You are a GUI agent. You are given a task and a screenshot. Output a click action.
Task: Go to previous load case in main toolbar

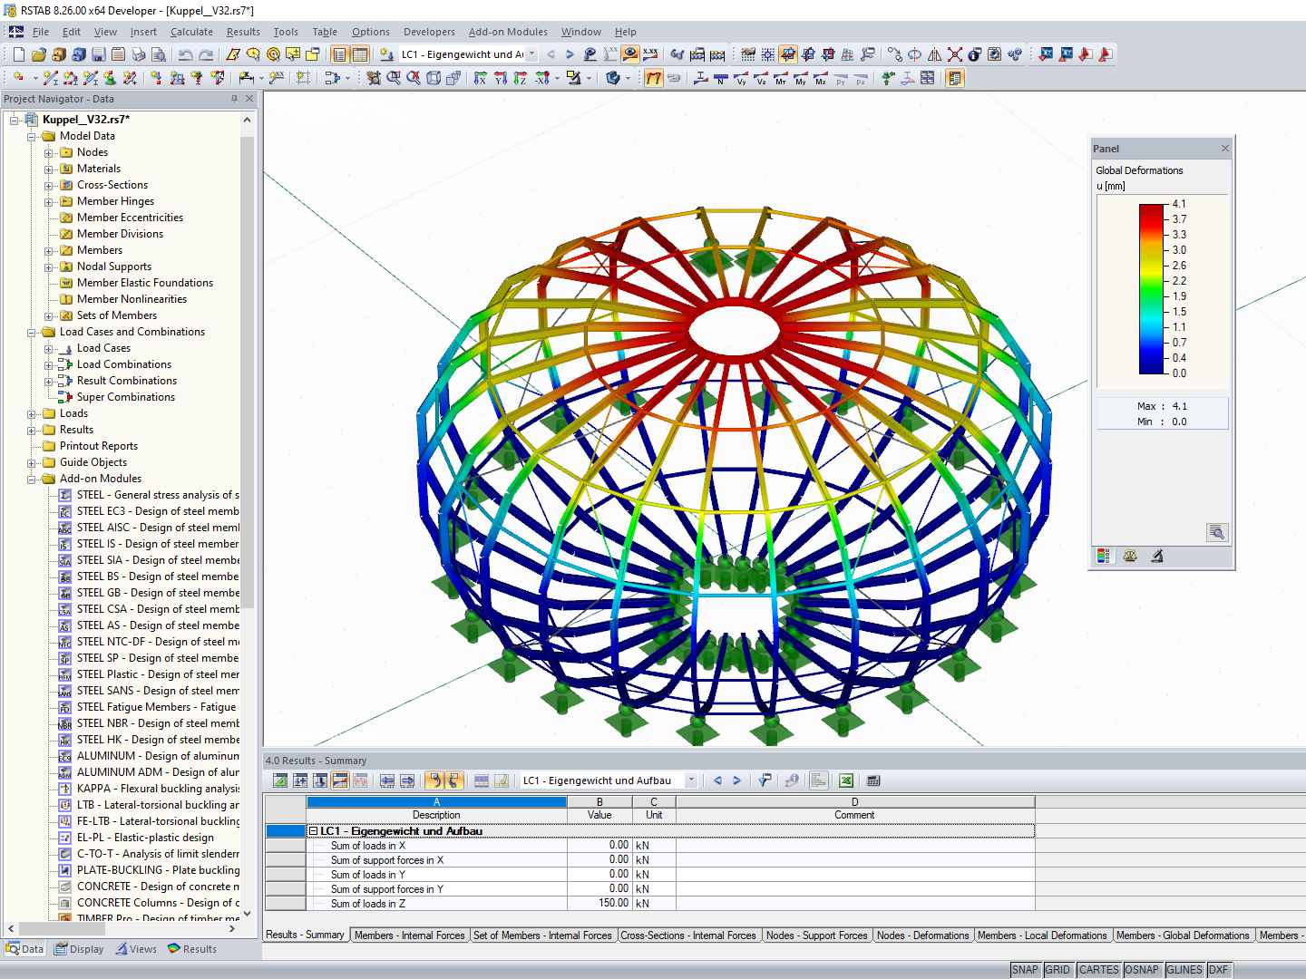551,54
